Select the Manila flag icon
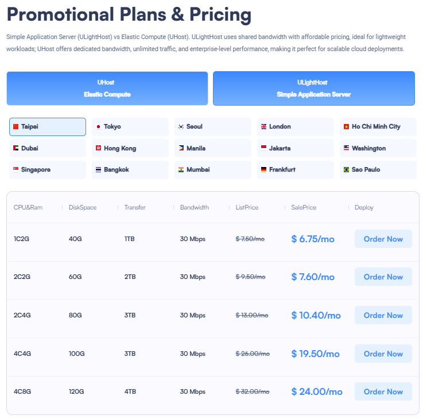 pyautogui.click(x=181, y=148)
